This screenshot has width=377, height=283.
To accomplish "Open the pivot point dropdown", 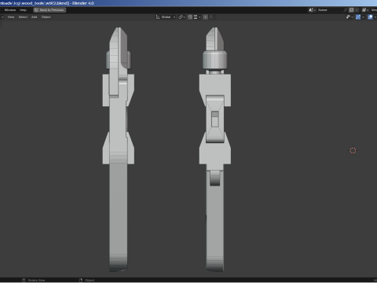I will (x=181, y=17).
